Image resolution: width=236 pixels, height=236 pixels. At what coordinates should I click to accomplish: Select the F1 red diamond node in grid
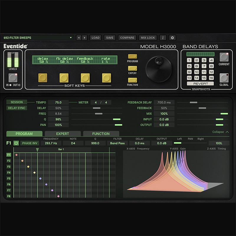17,155
